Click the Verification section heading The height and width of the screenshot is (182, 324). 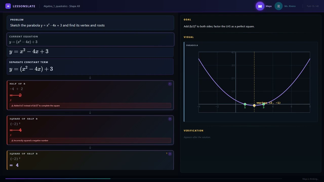pos(194,131)
